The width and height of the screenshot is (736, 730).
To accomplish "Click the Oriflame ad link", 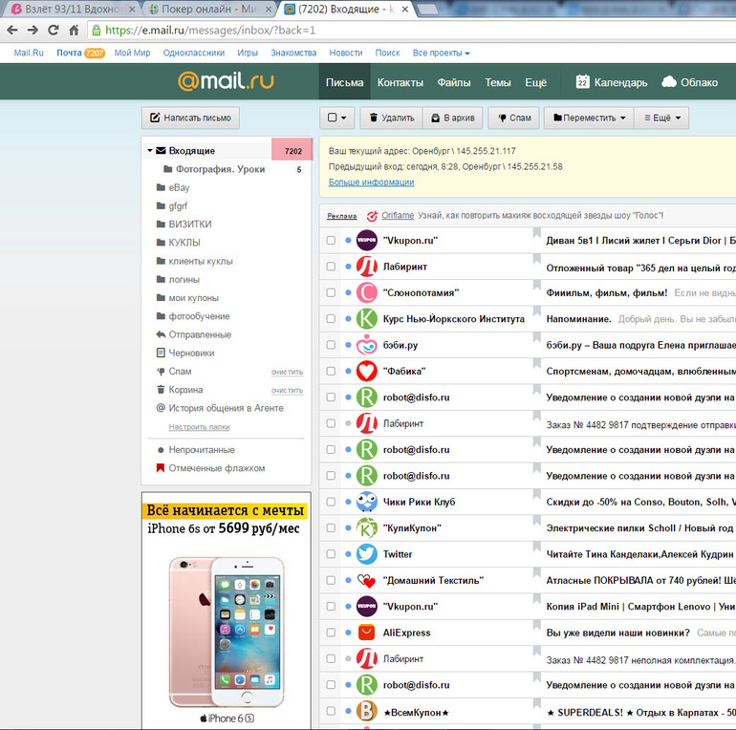I will 398,215.
